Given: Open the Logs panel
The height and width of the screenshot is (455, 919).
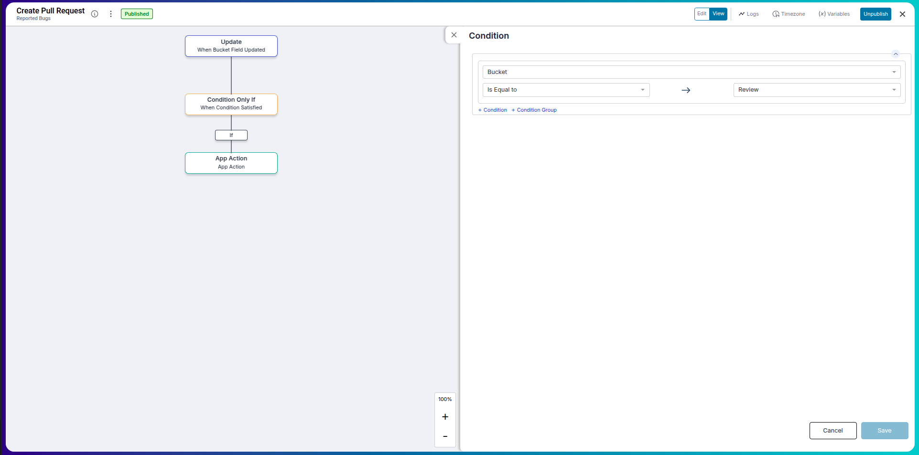Looking at the screenshot, I should coord(749,14).
